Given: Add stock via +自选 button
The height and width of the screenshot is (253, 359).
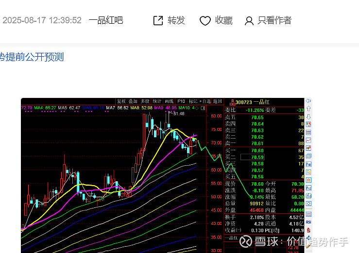Looking at the screenshot, I should [205, 101].
